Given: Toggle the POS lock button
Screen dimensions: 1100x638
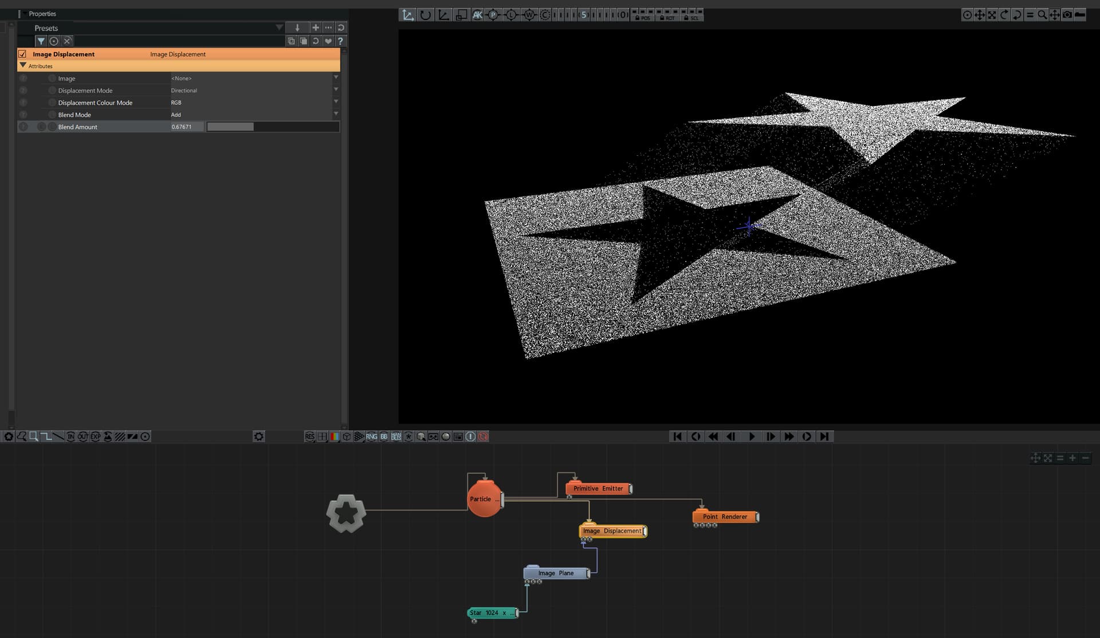Looking at the screenshot, I should pos(643,18).
